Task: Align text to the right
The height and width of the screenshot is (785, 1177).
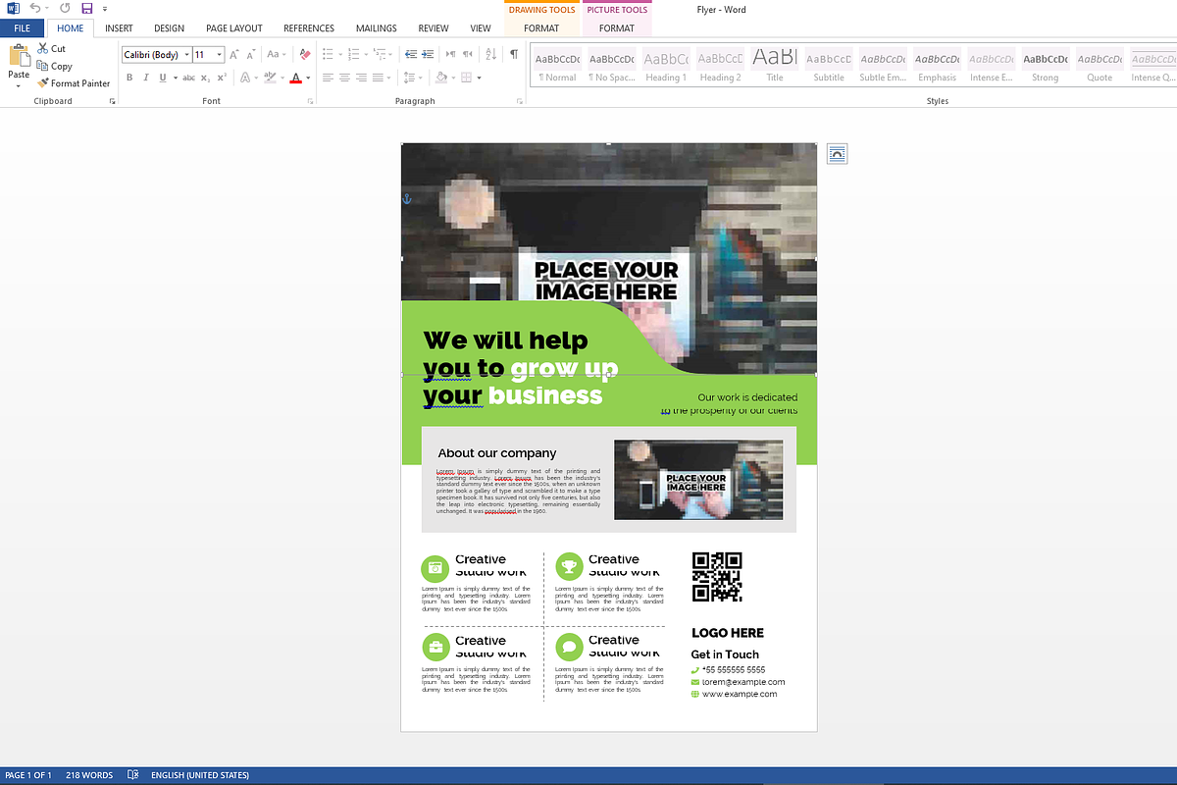Action: click(x=361, y=78)
